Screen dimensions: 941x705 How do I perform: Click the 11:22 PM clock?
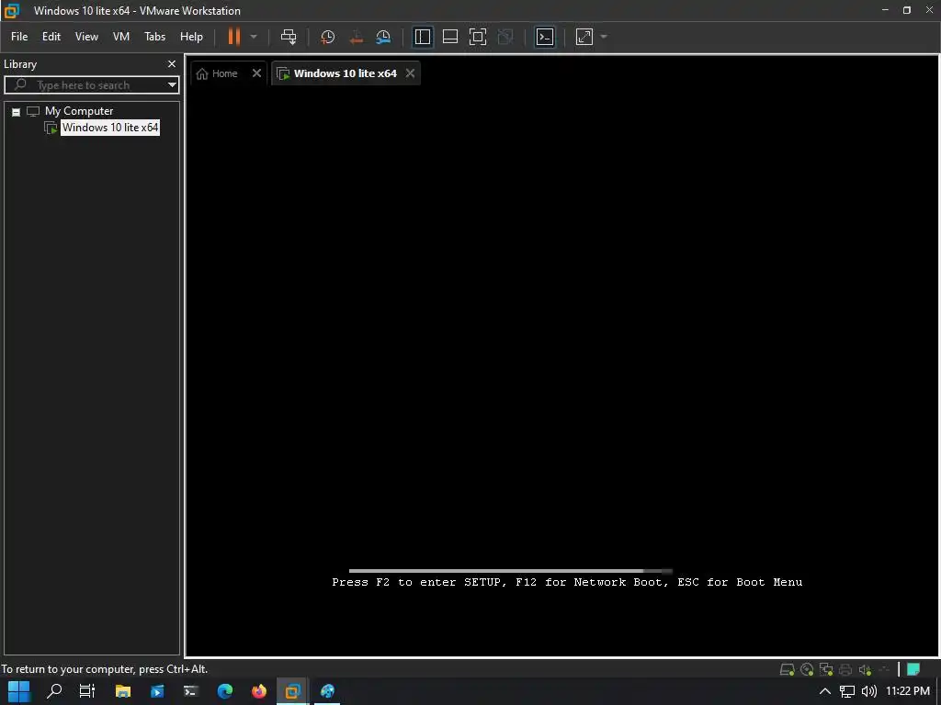(x=908, y=691)
